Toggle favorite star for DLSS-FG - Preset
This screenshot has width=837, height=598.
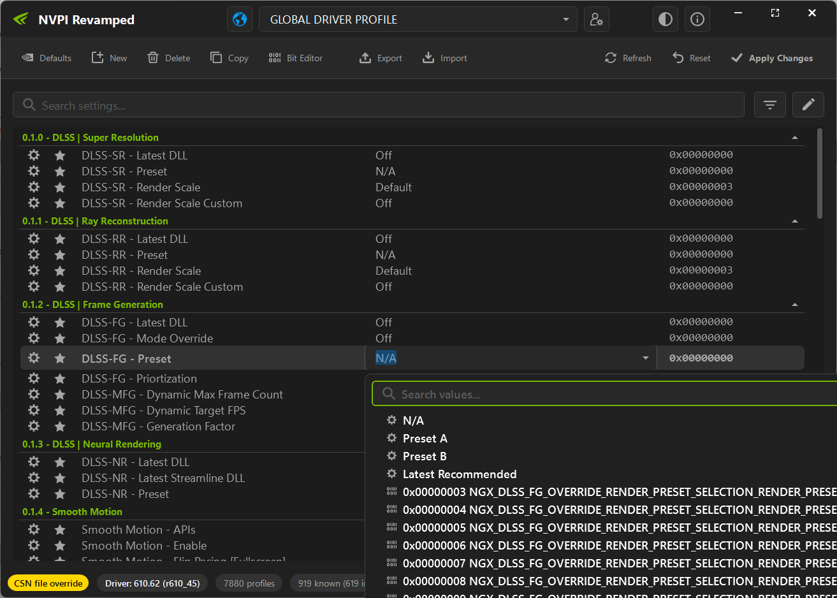point(60,358)
